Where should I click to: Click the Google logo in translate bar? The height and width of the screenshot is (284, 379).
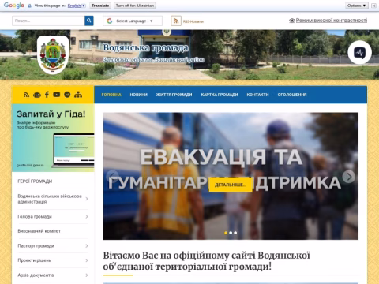pos(14,6)
